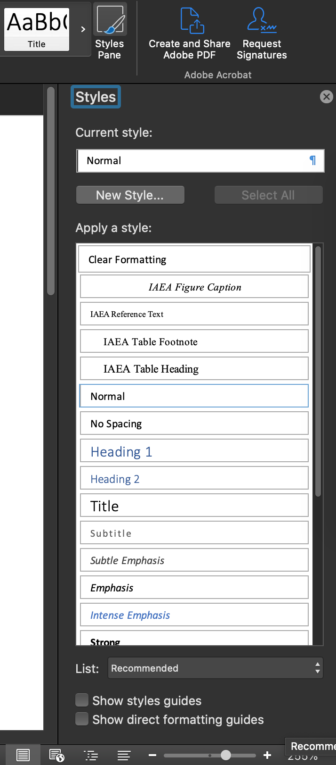Click the New Style button
The width and height of the screenshot is (336, 765).
pos(130,195)
